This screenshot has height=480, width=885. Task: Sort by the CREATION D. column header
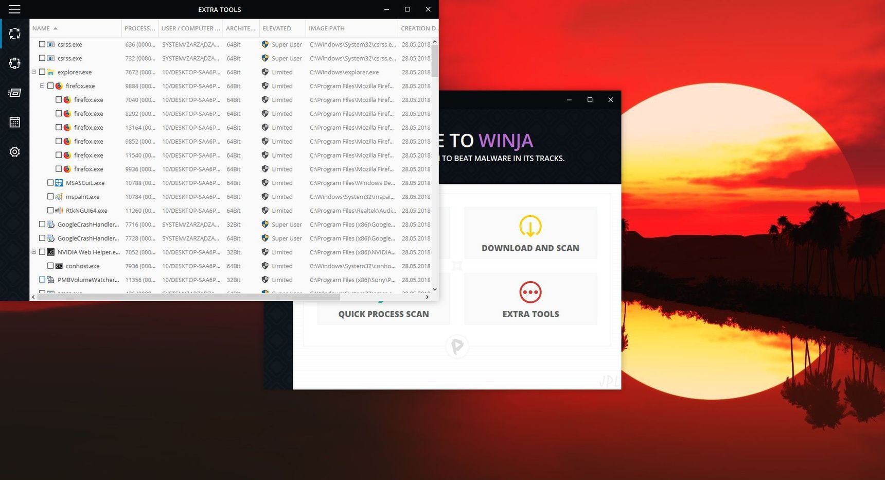click(x=419, y=28)
